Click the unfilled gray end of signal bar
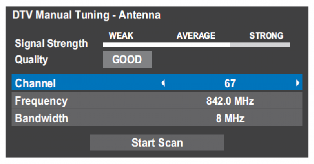This screenshot has height=164, width=314. (260, 45)
